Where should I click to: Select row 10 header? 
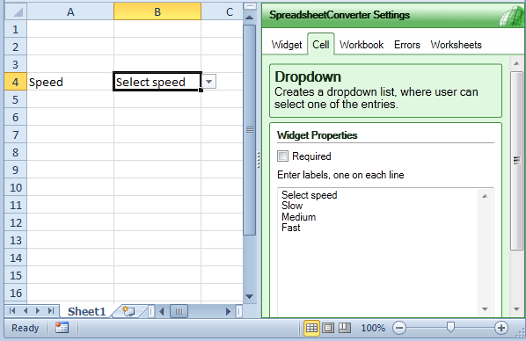click(x=16, y=187)
